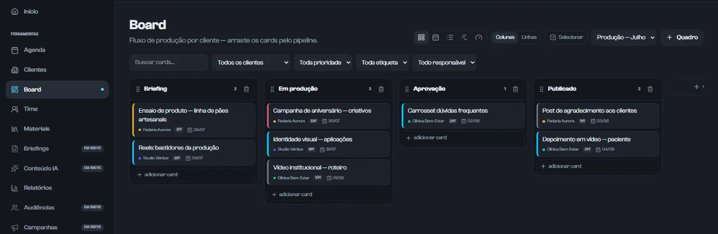Open Clientes in the sidebar

57,70
